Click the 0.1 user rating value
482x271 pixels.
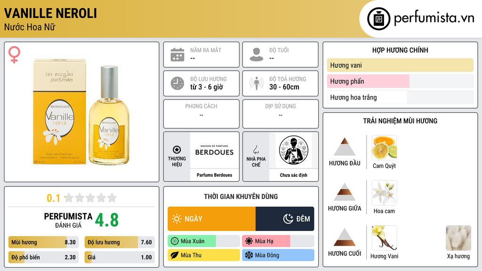53,198
